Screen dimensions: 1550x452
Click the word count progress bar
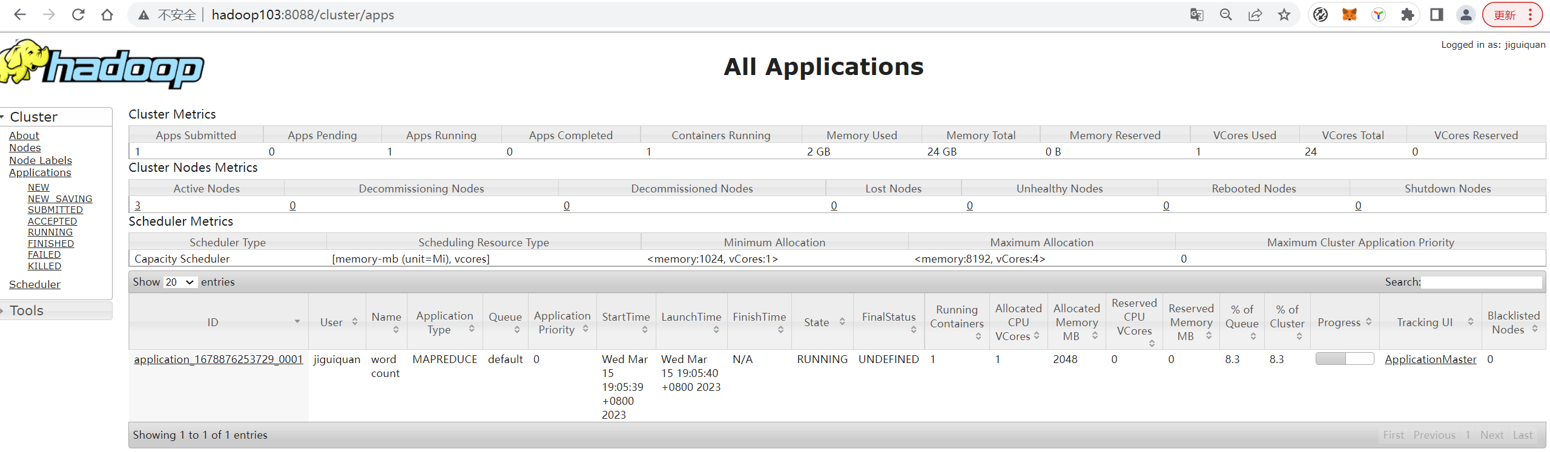(x=1345, y=359)
